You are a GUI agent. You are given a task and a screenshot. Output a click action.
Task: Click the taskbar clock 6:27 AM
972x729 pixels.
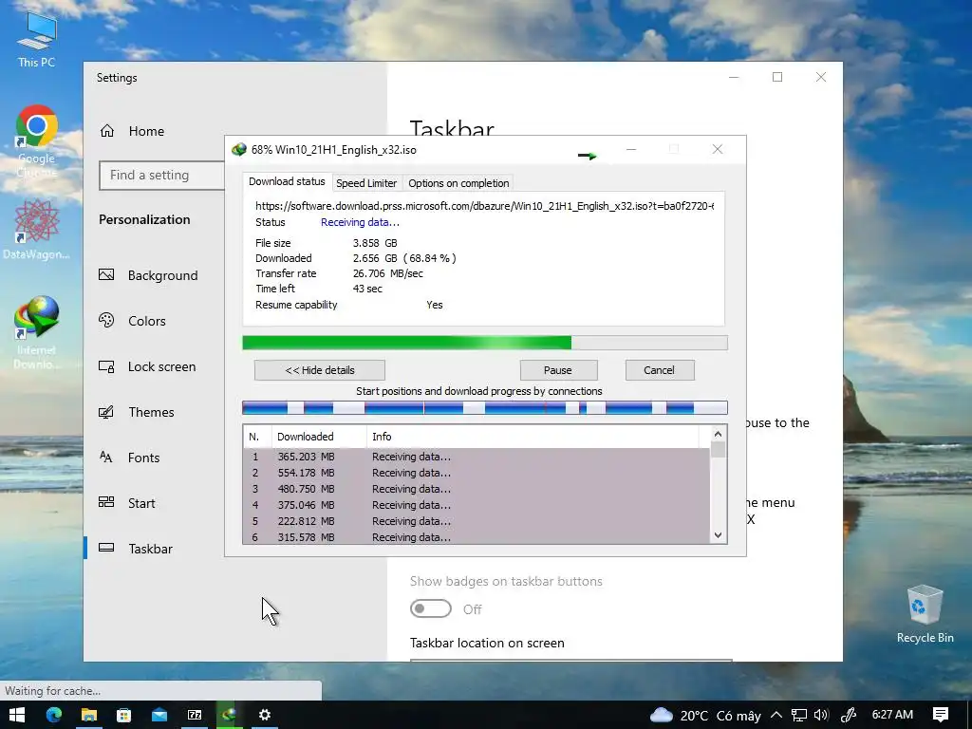pyautogui.click(x=892, y=715)
